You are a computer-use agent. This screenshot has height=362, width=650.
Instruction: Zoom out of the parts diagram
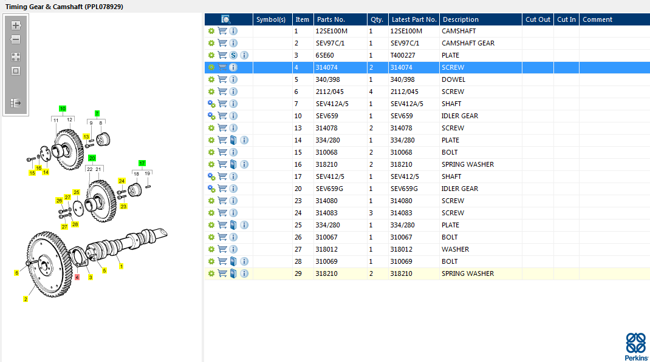[16, 40]
